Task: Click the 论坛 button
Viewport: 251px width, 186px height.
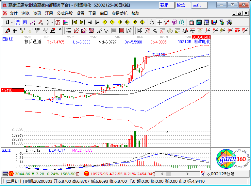Action: click(x=183, y=5)
